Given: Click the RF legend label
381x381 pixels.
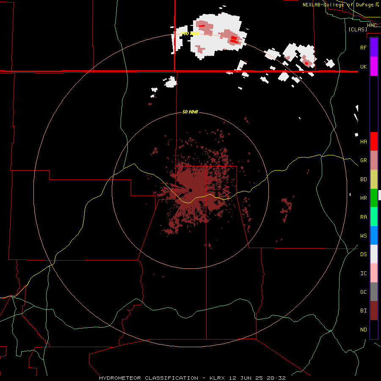Looking at the screenshot, I should click(363, 47).
